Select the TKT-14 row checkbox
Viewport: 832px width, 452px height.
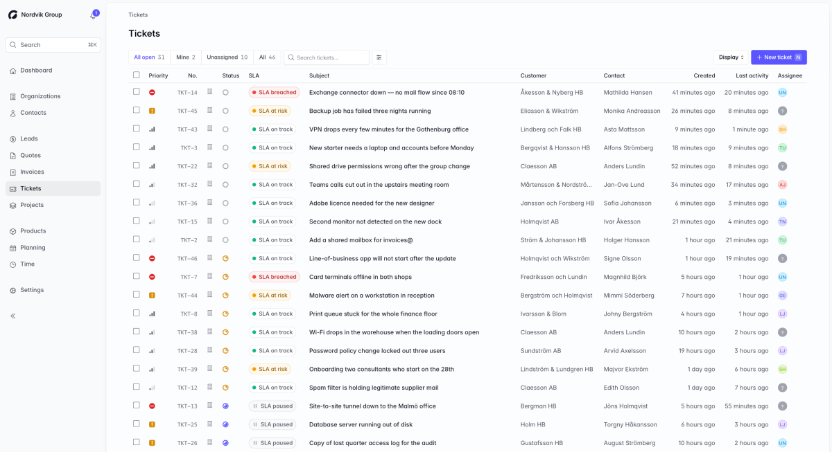point(137,91)
